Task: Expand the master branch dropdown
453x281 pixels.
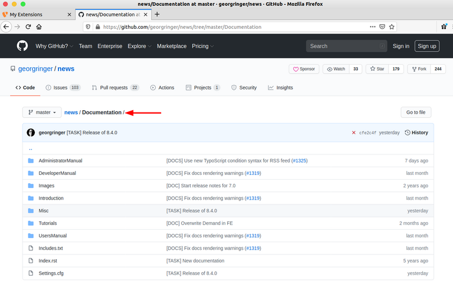Action: point(42,112)
